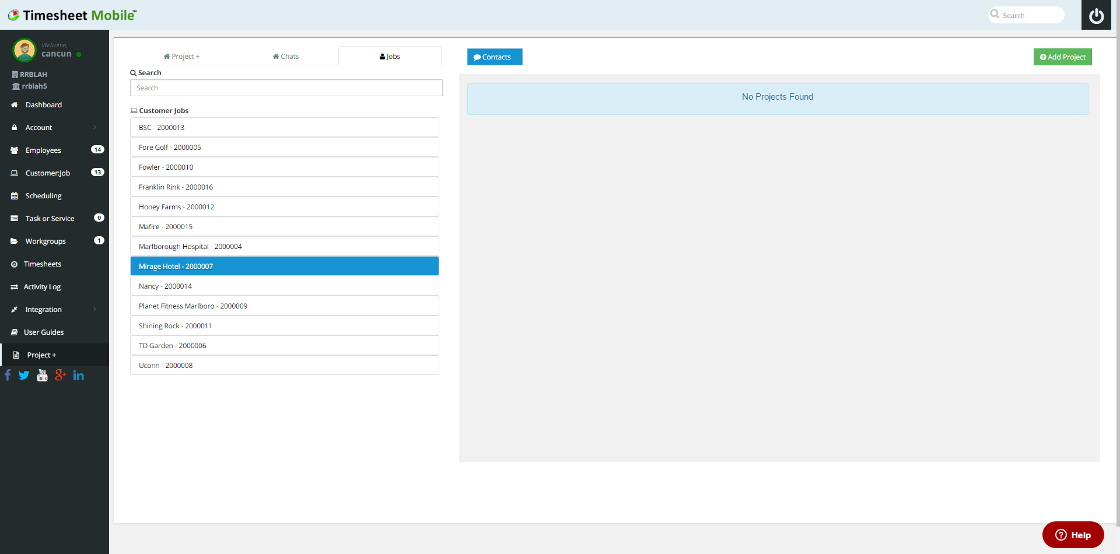The height and width of the screenshot is (554, 1120).
Task: Click the Task or Service badge 0
Action: point(99,218)
